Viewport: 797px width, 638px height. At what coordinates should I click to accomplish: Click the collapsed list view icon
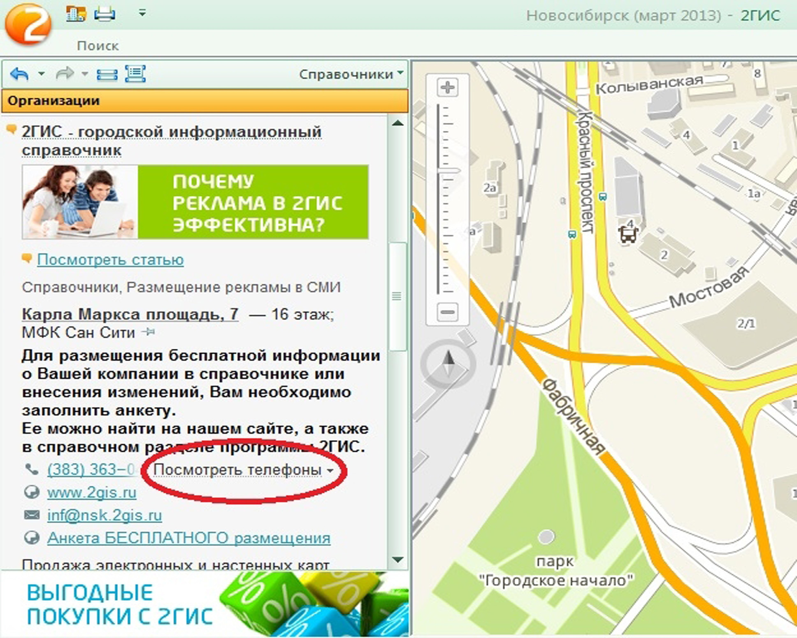107,74
